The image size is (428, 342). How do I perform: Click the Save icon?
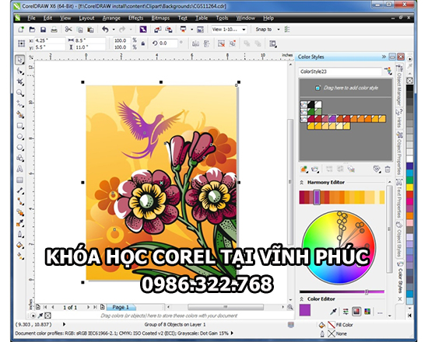click(43, 30)
